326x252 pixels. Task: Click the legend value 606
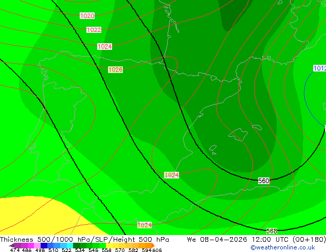157,250
